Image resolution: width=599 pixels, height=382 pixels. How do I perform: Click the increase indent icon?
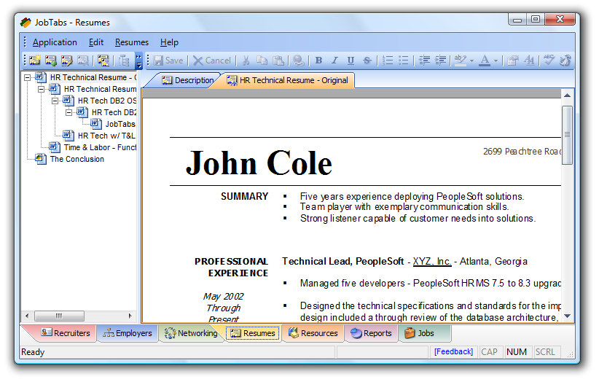(x=440, y=61)
